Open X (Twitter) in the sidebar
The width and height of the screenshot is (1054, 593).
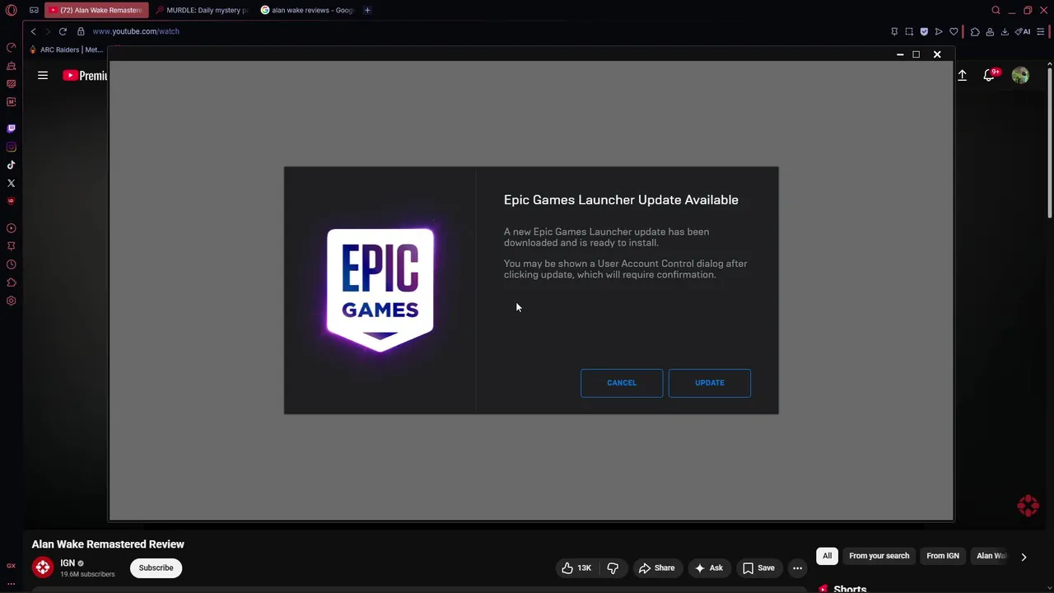11,183
